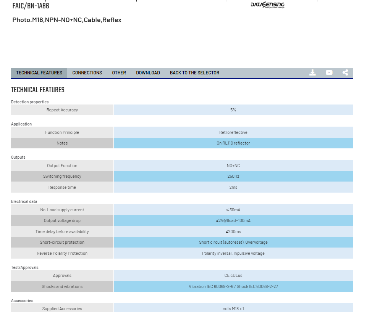Image resolution: width=367 pixels, height=312 pixels.
Task: Click the ≤200ms value cell
Action: (233, 232)
